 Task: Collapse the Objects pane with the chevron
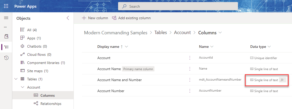click(68, 18)
